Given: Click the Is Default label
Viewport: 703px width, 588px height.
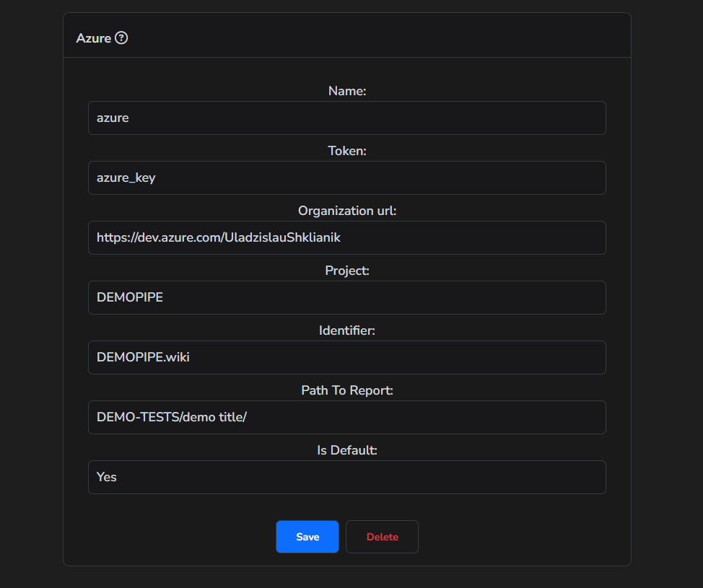Looking at the screenshot, I should coord(346,450).
